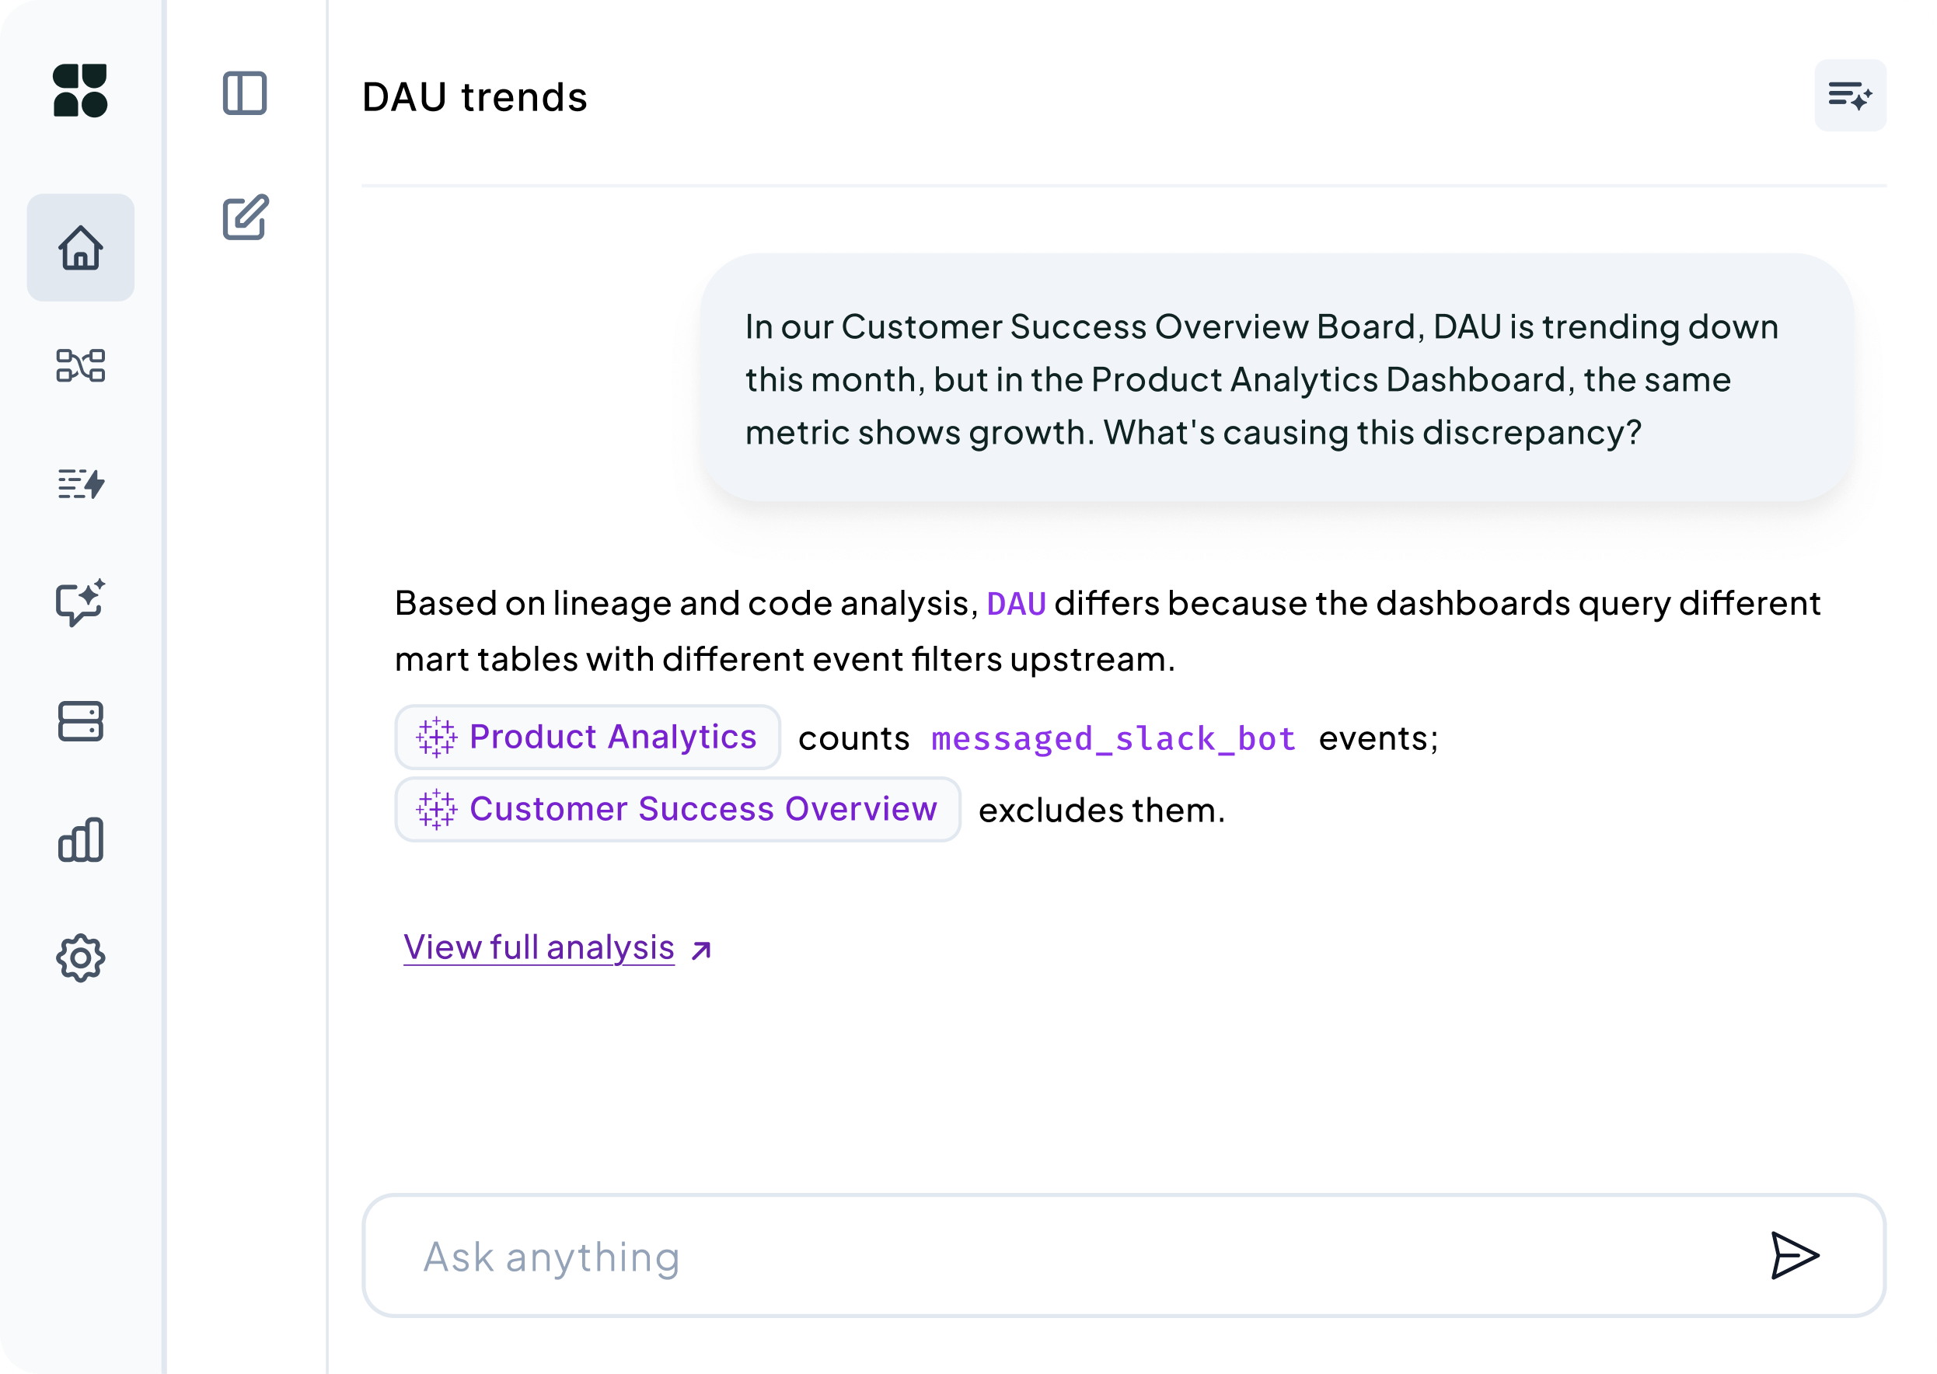Image resolution: width=1937 pixels, height=1374 pixels.
Task: Toggle the Home navigation highlight
Action: 80,248
